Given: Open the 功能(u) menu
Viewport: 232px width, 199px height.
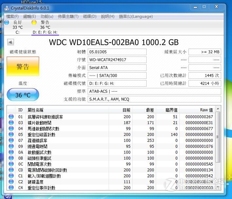Looking at the screenshot, I should pyautogui.click(x=47, y=16).
